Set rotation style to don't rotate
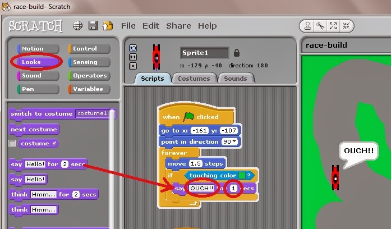The width and height of the screenshot is (391, 229). click(x=133, y=66)
